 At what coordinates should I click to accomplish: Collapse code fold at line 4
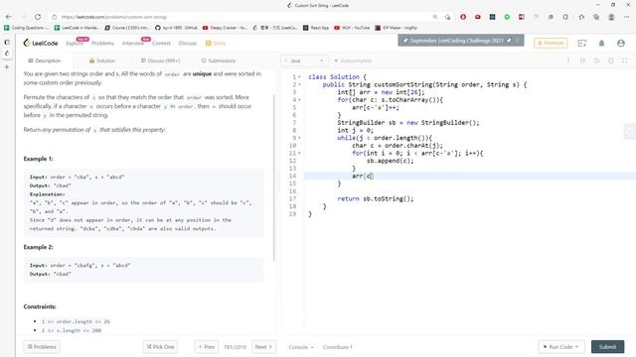tap(300, 99)
